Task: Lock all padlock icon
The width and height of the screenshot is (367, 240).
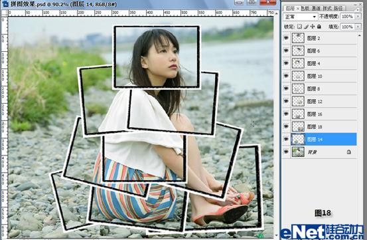Action: (319, 27)
